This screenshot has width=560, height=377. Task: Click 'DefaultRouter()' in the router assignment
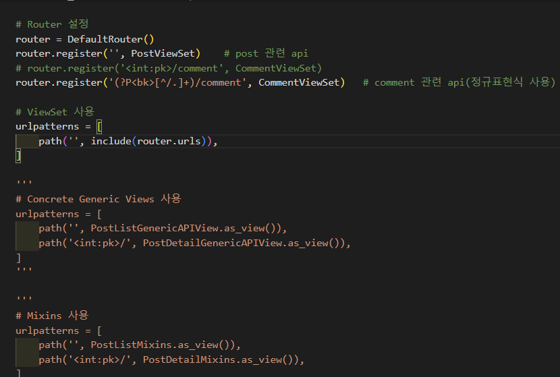(111, 39)
